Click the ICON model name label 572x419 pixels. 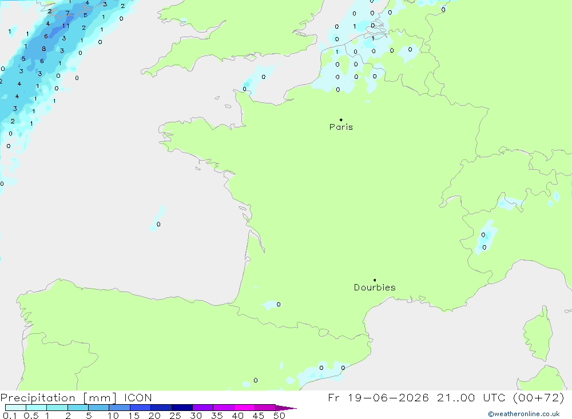(138, 397)
